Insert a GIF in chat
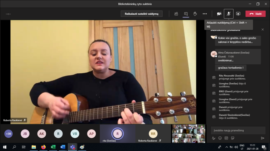This screenshot has width=270, height=151. [226, 138]
